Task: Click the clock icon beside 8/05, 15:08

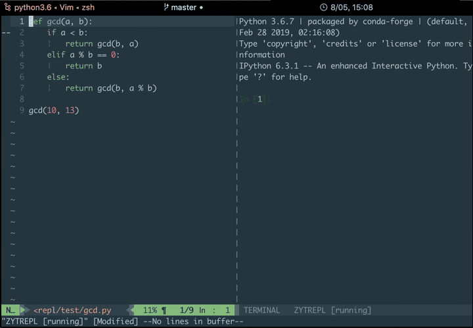Action: click(x=323, y=7)
